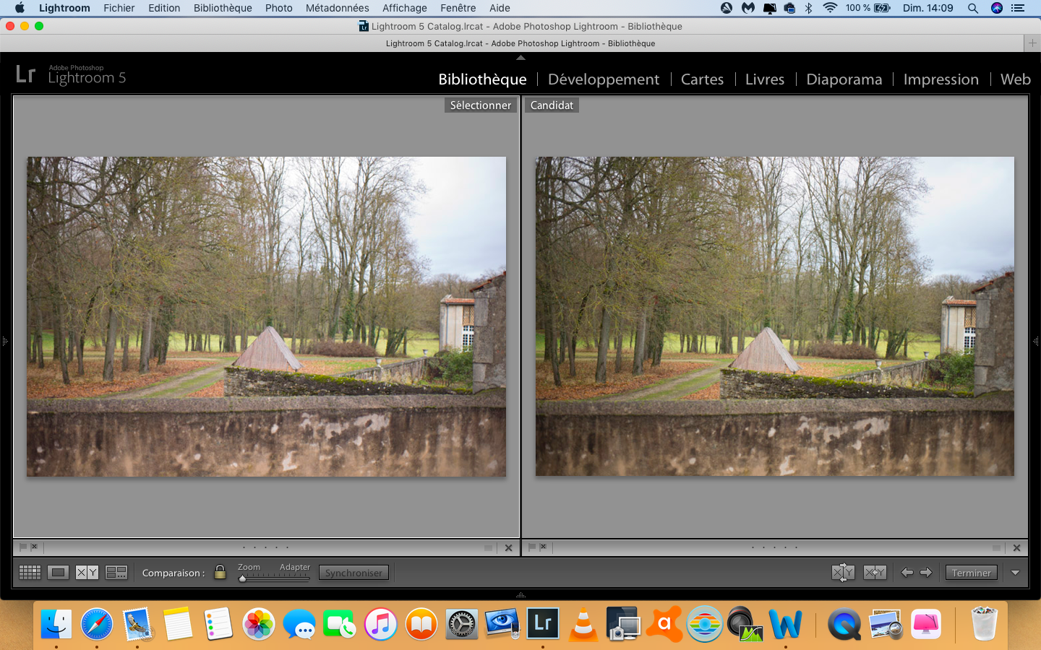
Task: Click the Candidat photo preview
Action: (x=774, y=316)
